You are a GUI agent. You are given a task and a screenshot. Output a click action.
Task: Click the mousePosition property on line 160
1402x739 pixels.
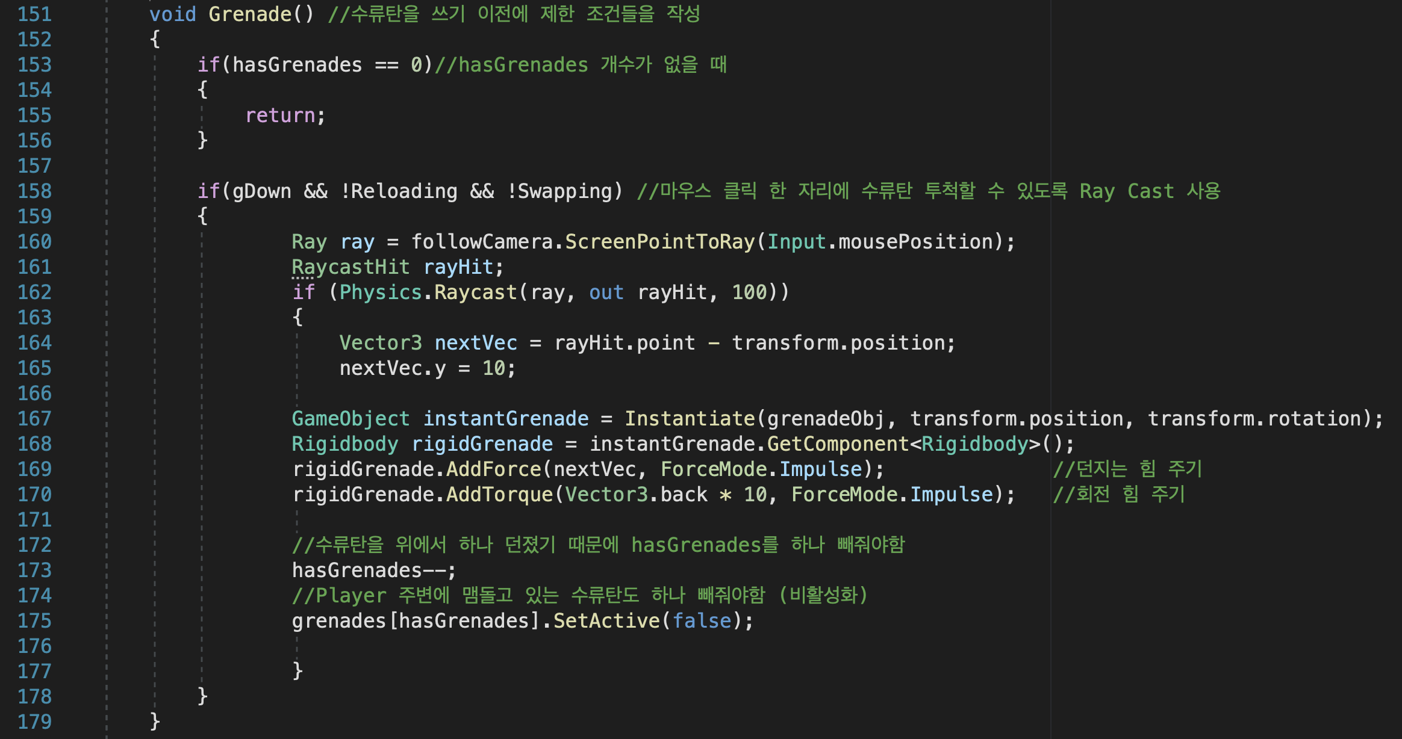(915, 241)
